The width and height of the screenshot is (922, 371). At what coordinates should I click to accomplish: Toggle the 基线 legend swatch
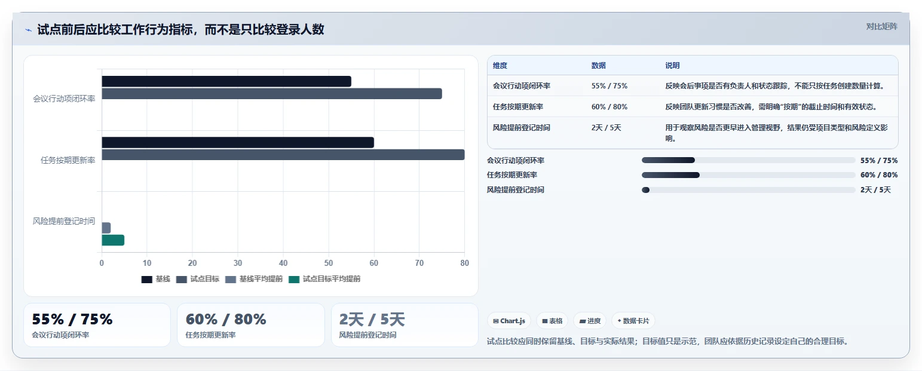click(x=147, y=279)
